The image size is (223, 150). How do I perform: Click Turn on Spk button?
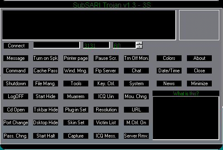click(46, 58)
